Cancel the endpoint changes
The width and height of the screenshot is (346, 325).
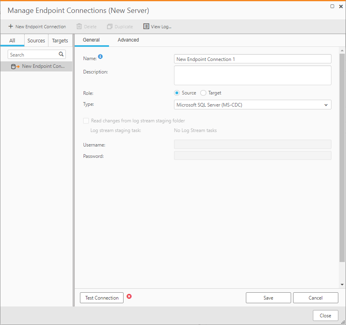click(x=315, y=298)
